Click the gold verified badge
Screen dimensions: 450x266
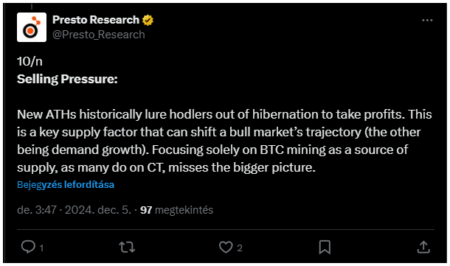(148, 20)
